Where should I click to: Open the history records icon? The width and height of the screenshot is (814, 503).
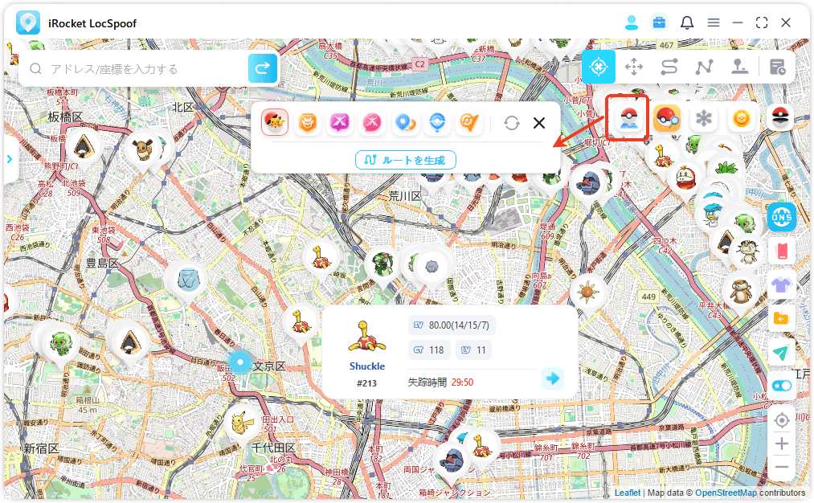pyautogui.click(x=777, y=67)
